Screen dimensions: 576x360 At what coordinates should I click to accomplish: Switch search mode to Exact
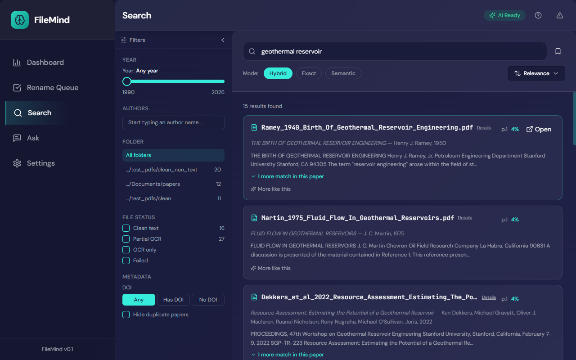[309, 73]
